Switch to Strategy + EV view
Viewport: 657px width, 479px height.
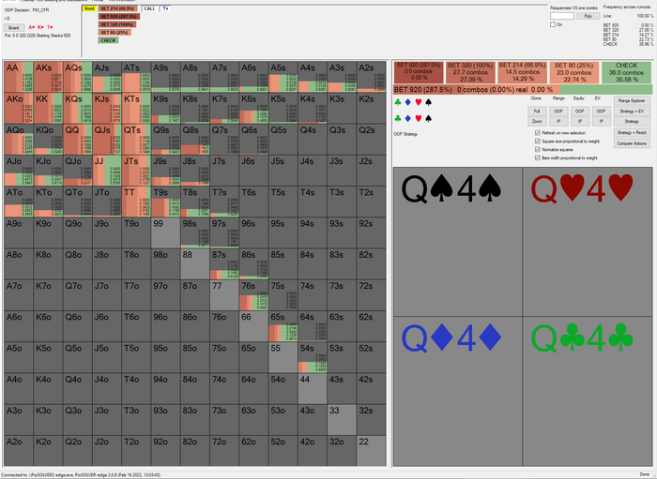[632, 111]
